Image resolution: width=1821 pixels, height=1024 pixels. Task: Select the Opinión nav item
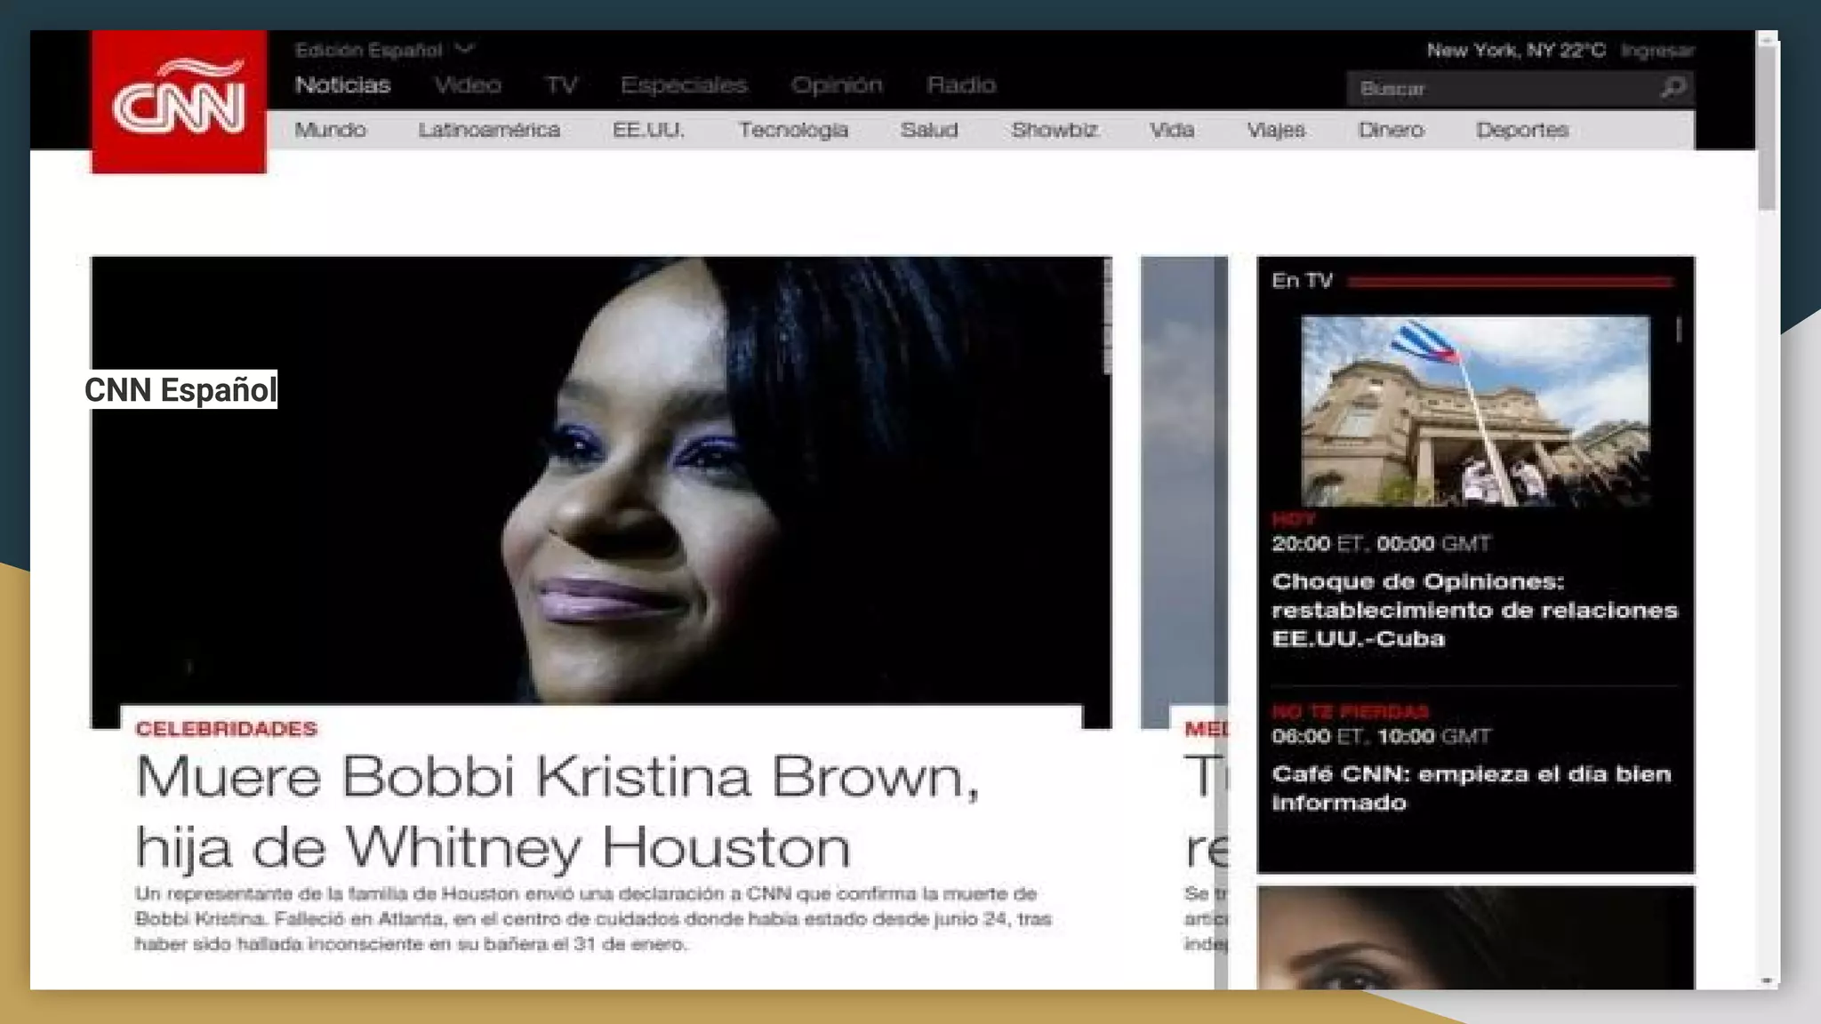pos(837,85)
